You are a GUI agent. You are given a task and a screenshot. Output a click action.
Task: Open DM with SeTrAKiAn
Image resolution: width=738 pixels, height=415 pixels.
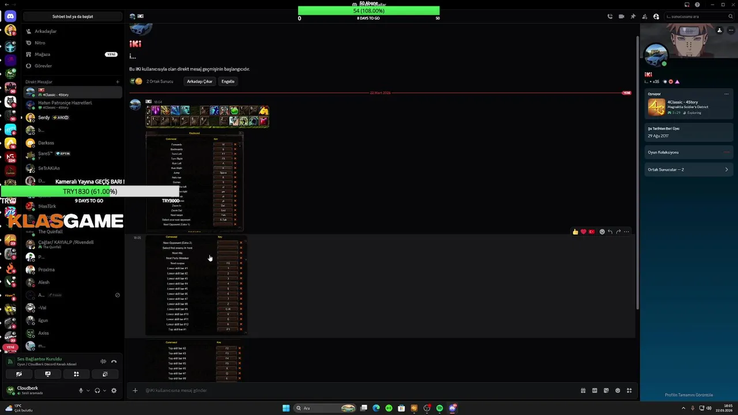pos(73,168)
